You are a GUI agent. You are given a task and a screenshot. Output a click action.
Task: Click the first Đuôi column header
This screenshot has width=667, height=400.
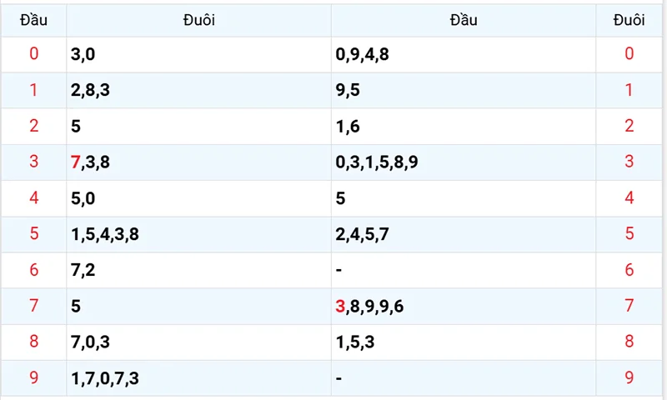pos(198,20)
